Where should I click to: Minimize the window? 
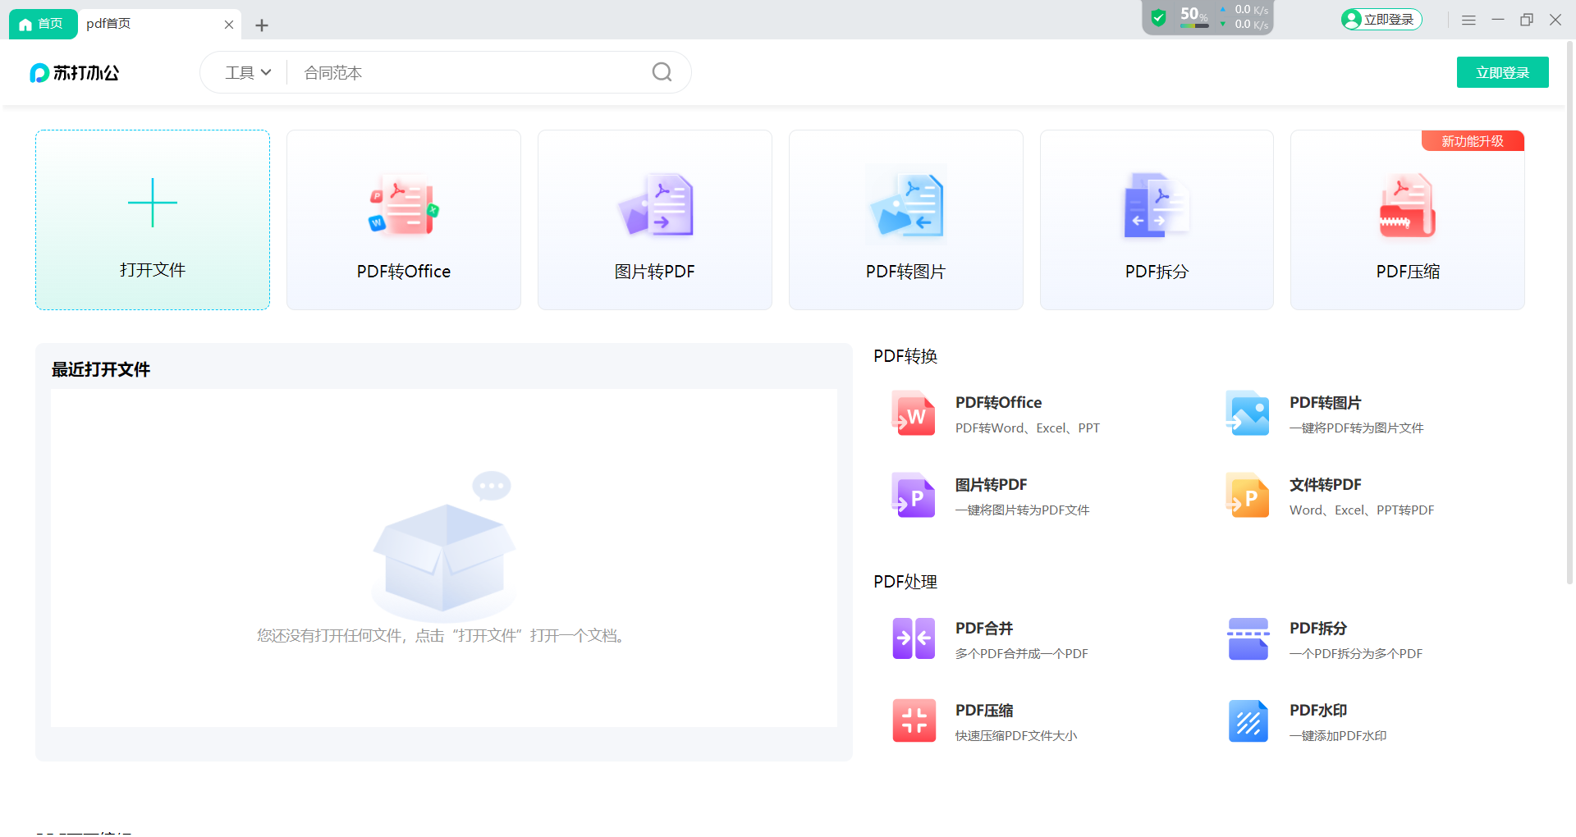[x=1498, y=20]
